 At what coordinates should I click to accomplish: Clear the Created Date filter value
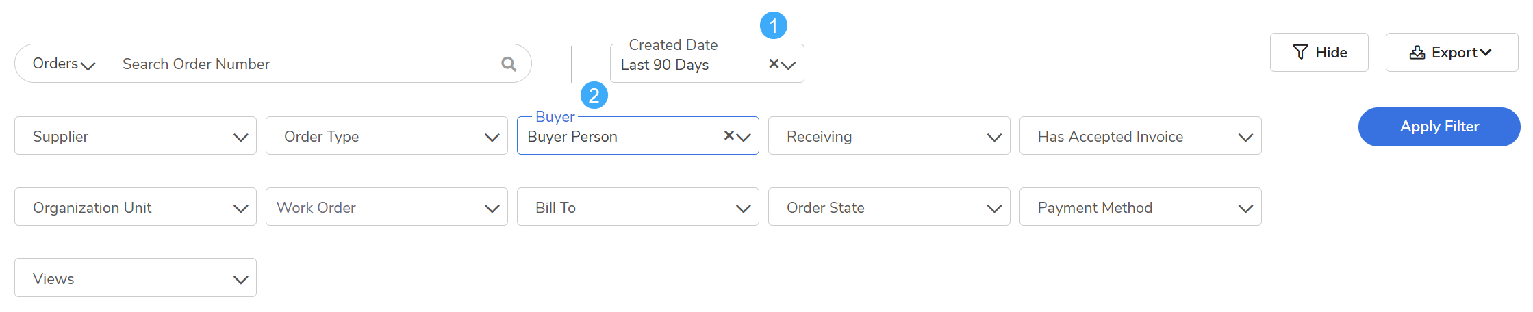[x=774, y=64]
